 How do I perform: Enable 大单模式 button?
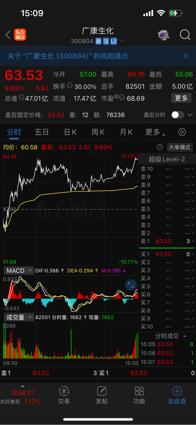coord(180,147)
